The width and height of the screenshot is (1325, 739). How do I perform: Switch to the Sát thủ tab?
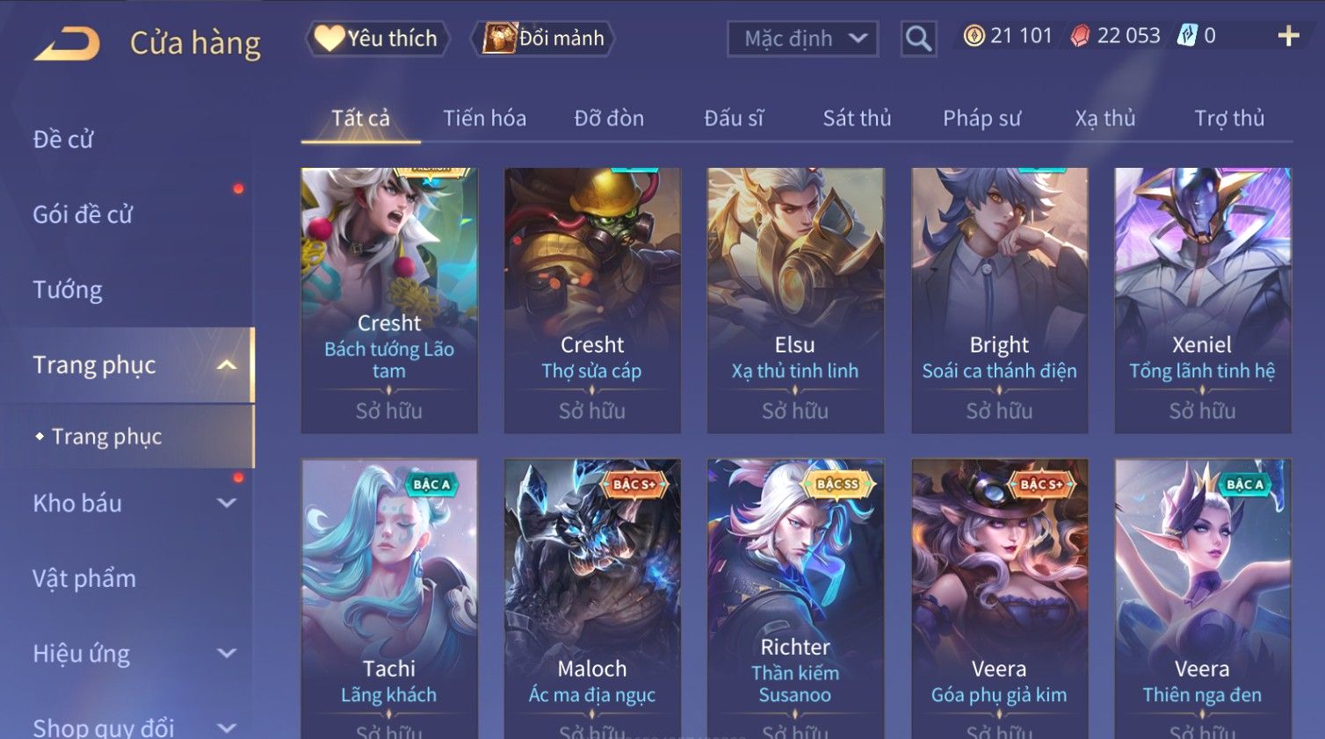[857, 118]
